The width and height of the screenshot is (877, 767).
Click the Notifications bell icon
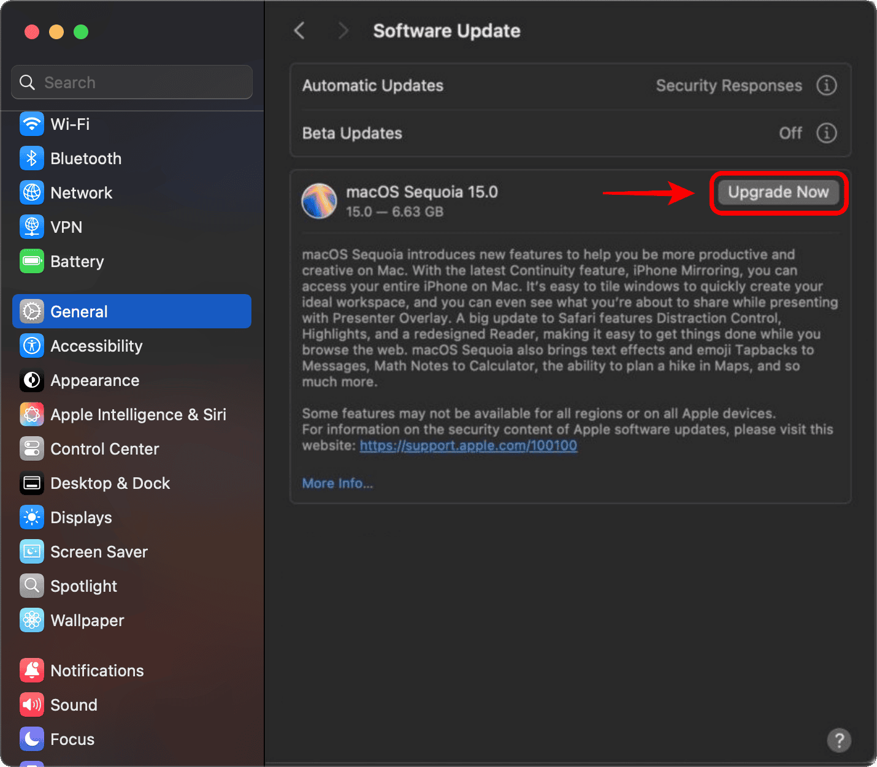32,671
